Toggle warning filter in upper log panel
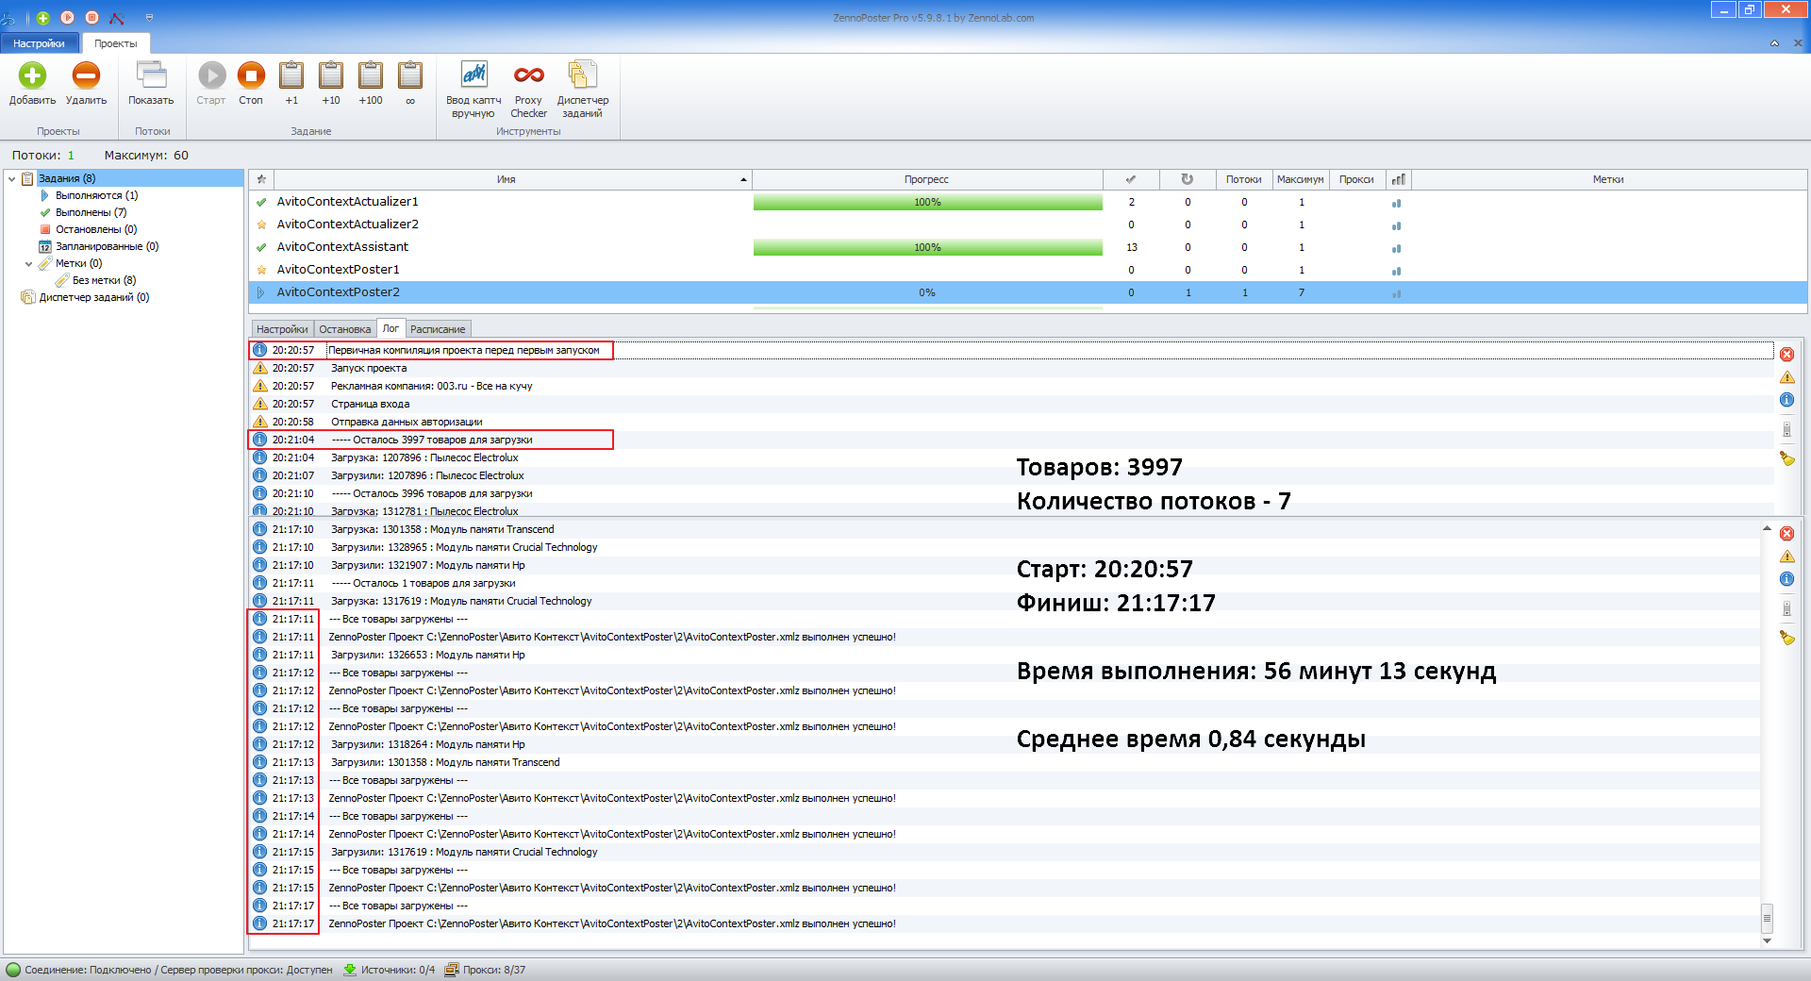Screen dimensions: 1811x981 click(1786, 377)
